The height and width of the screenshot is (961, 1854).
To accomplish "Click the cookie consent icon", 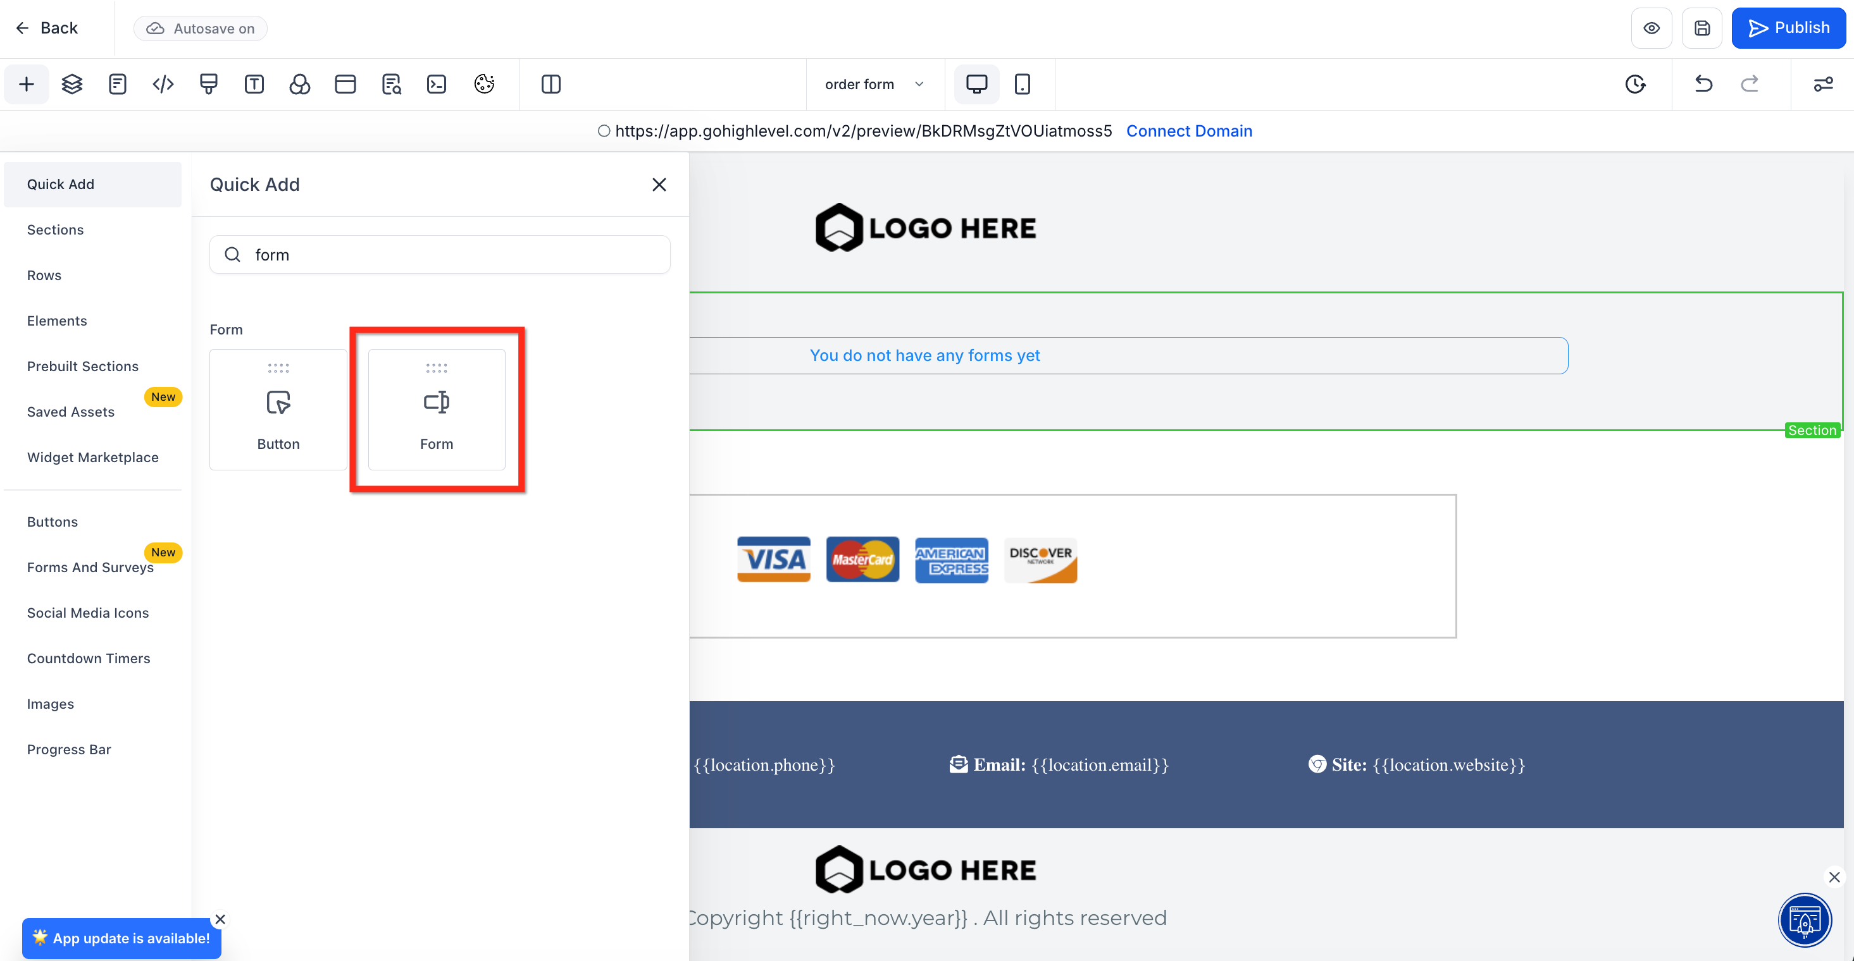I will (484, 84).
